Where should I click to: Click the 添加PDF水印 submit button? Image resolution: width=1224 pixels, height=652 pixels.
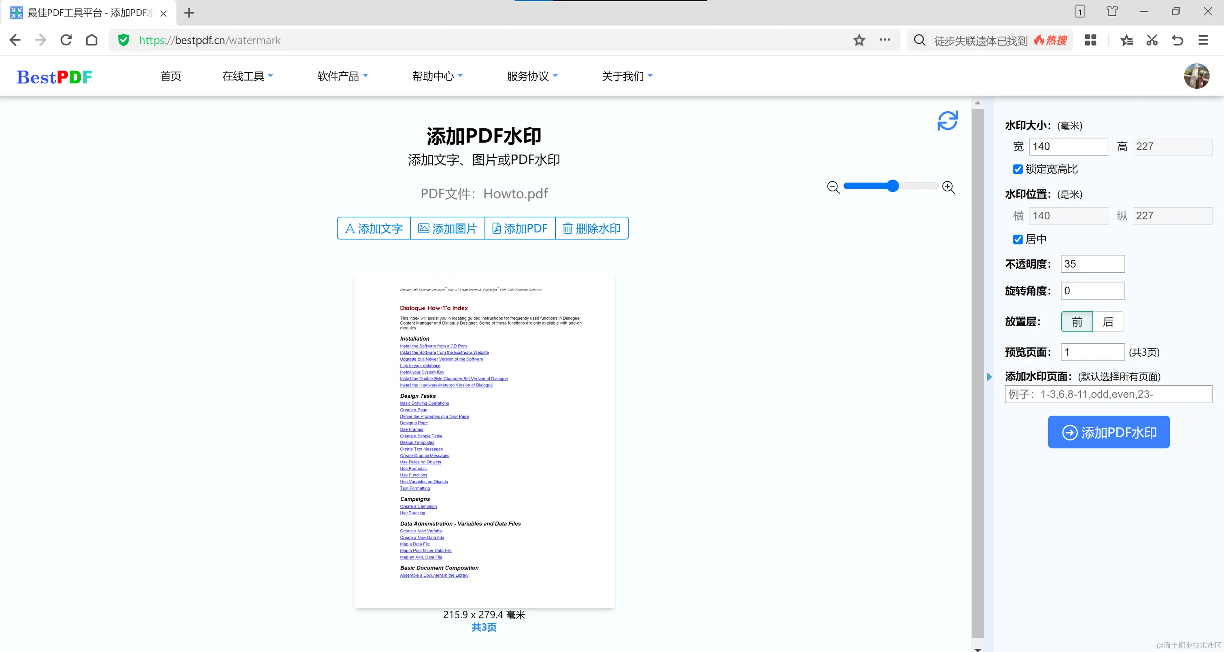coord(1109,432)
